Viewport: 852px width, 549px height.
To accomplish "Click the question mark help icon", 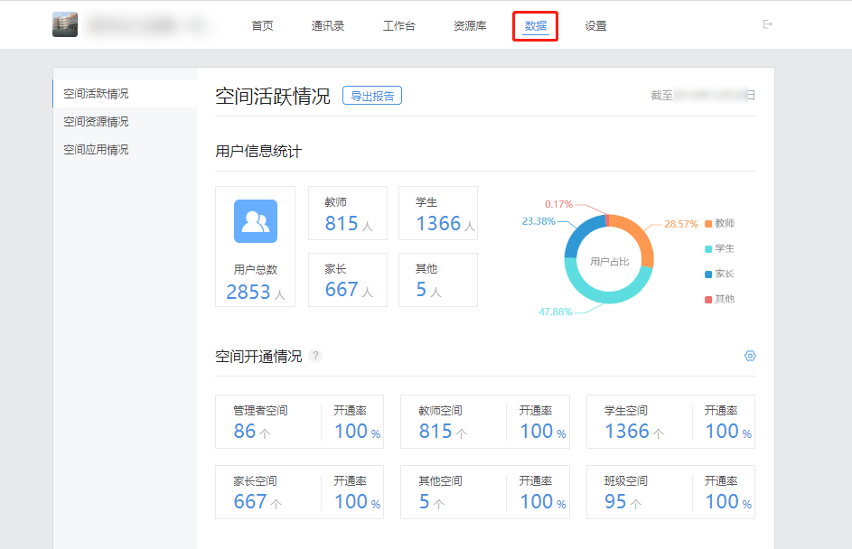I will [315, 356].
